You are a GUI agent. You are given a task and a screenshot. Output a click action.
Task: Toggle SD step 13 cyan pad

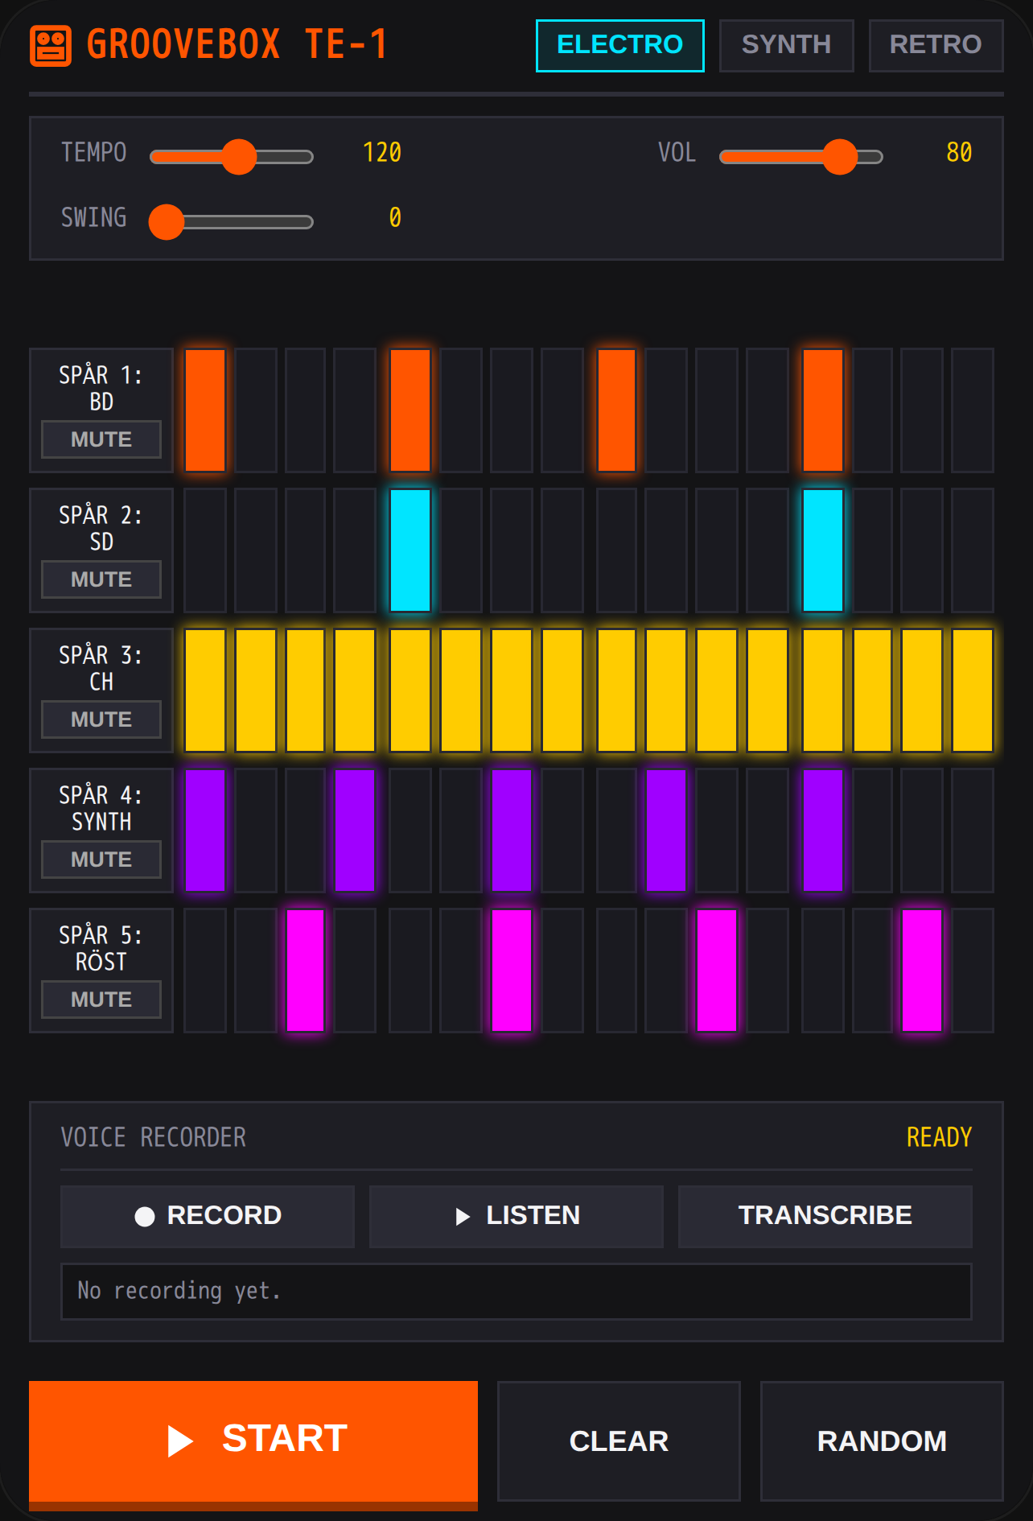[823, 550]
